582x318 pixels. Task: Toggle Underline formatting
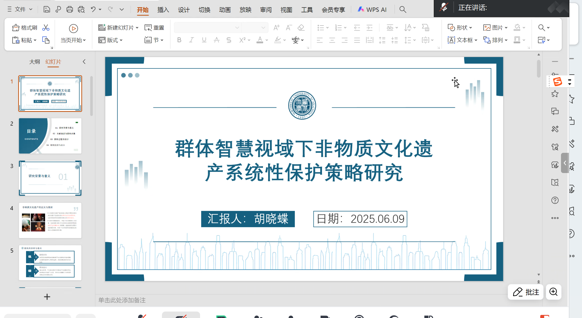[204, 40]
